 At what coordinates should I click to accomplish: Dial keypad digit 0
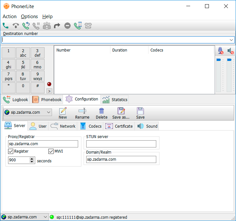pyautogui.click(x=23, y=88)
